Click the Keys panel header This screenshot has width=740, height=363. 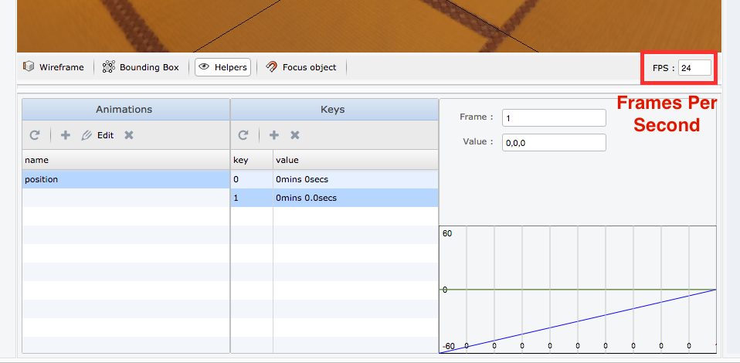pos(334,110)
